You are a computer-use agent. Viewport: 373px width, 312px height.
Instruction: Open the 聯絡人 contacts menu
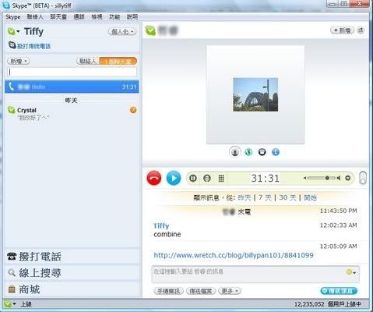pyautogui.click(x=35, y=17)
